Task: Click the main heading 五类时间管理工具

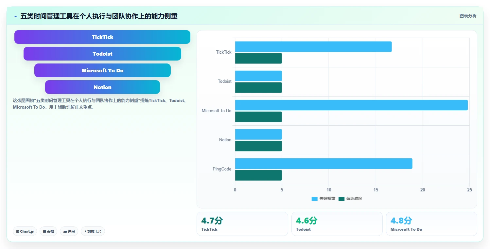Action: point(99,16)
